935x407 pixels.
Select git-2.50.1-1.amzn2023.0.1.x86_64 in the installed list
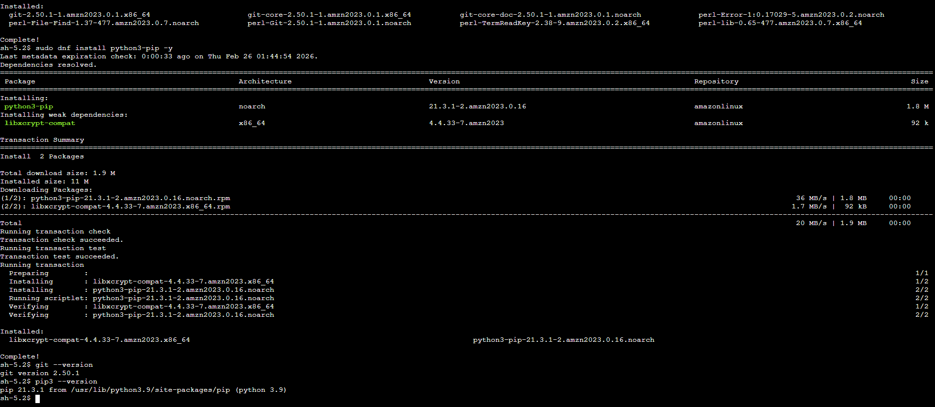(x=80, y=15)
